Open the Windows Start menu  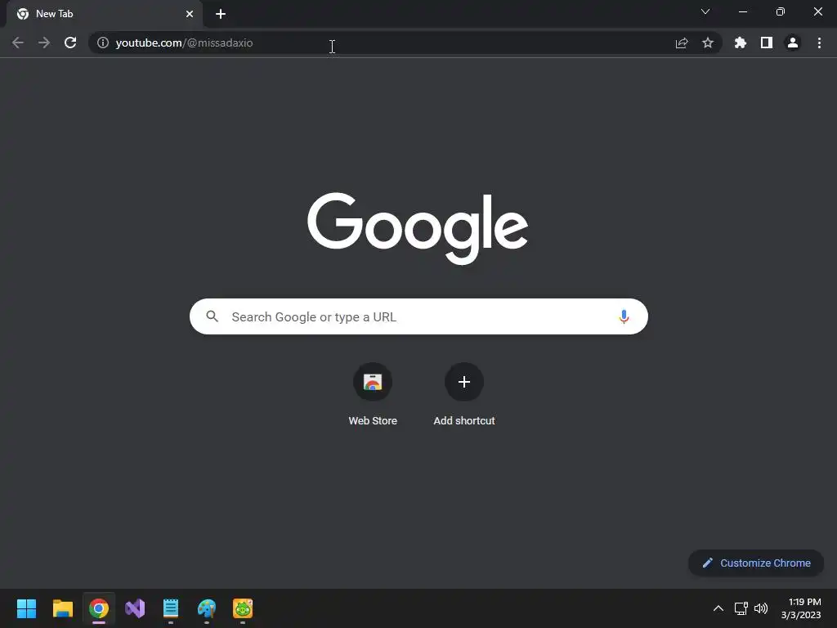click(x=26, y=608)
